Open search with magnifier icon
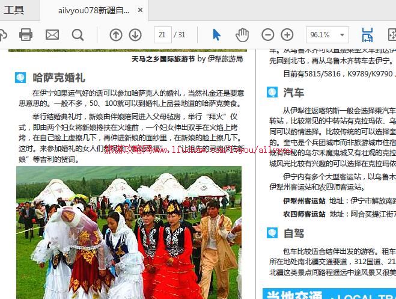Image resolution: width=396 pixels, height=299 pixels. [78, 35]
